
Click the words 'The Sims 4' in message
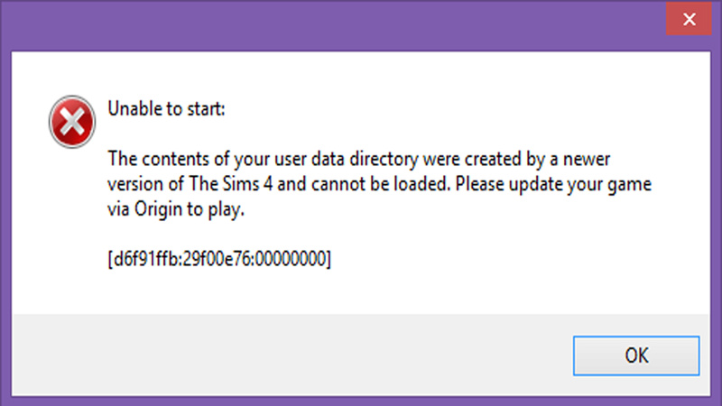pyautogui.click(x=231, y=184)
